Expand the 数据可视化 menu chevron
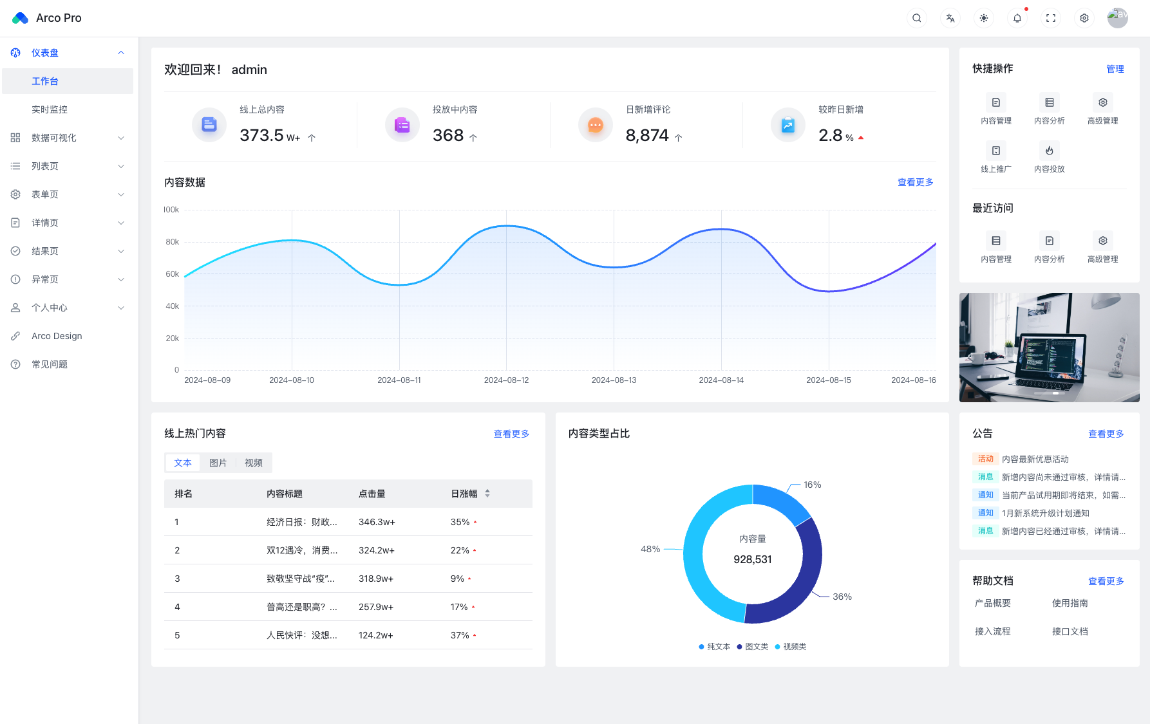This screenshot has width=1150, height=724. [x=121, y=138]
